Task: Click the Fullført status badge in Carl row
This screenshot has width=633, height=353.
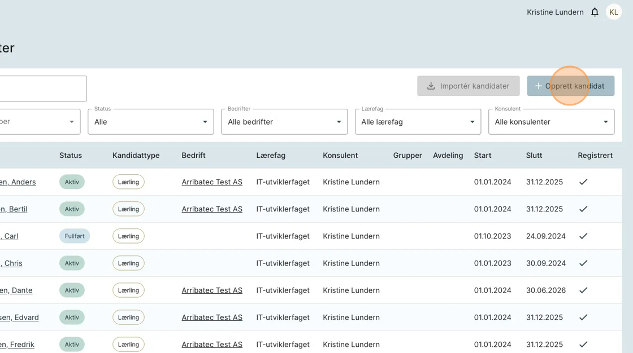Action: 75,236
